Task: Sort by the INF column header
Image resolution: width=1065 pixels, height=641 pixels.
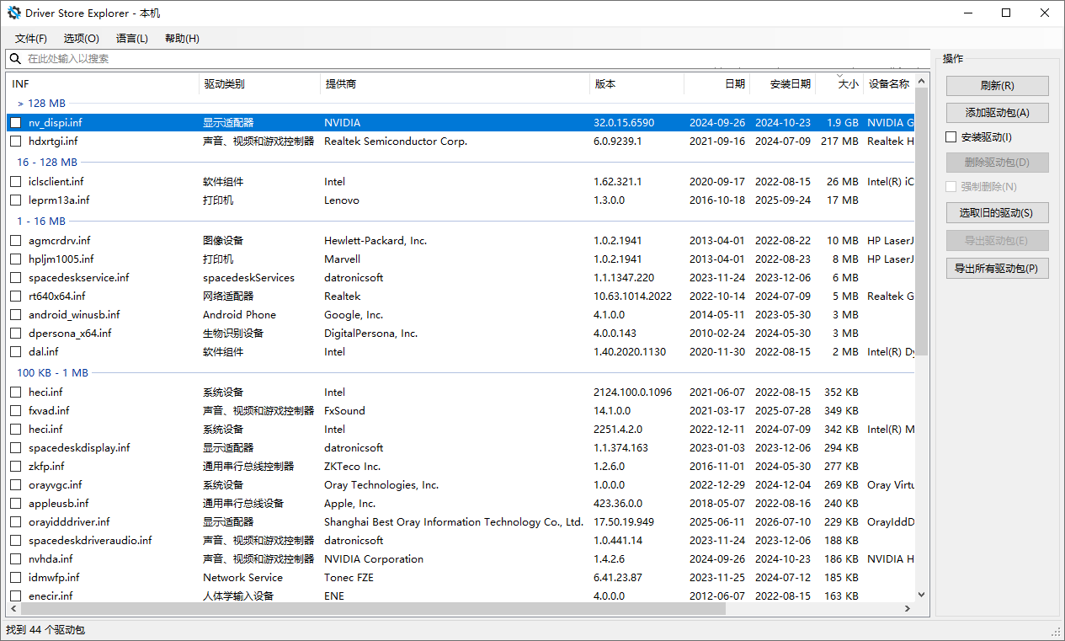Action: point(102,84)
